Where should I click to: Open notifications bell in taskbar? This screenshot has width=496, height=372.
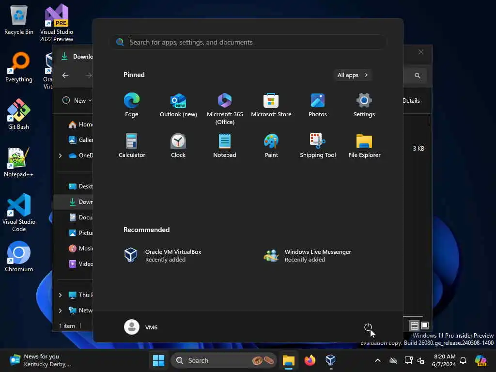tap(463, 360)
